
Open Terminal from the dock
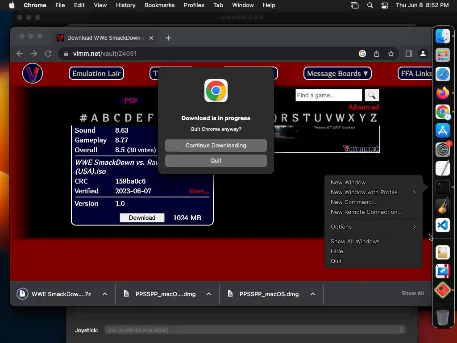pyautogui.click(x=442, y=187)
